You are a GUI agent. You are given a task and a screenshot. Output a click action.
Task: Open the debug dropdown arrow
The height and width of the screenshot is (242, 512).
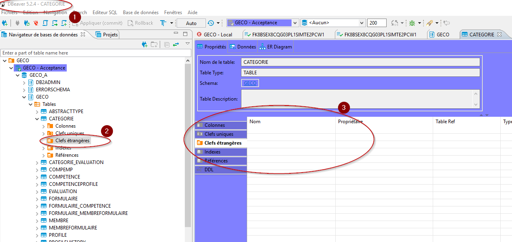(420, 23)
